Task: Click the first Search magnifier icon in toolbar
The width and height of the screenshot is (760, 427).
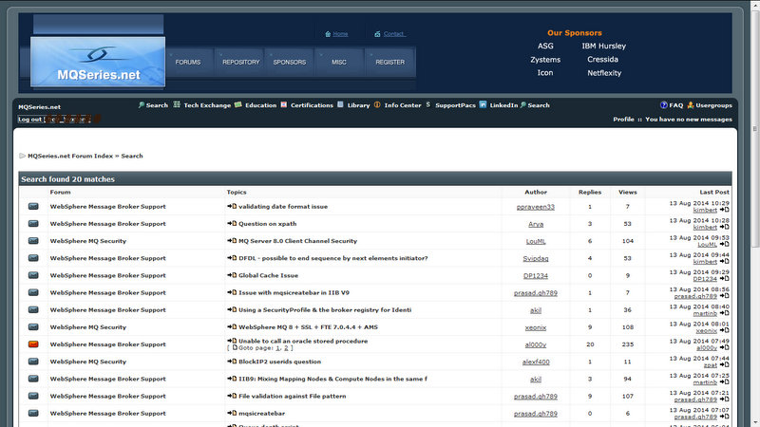Action: 141,104
